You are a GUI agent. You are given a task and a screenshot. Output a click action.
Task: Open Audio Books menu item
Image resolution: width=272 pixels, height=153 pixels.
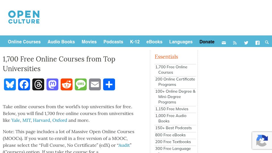click(61, 42)
